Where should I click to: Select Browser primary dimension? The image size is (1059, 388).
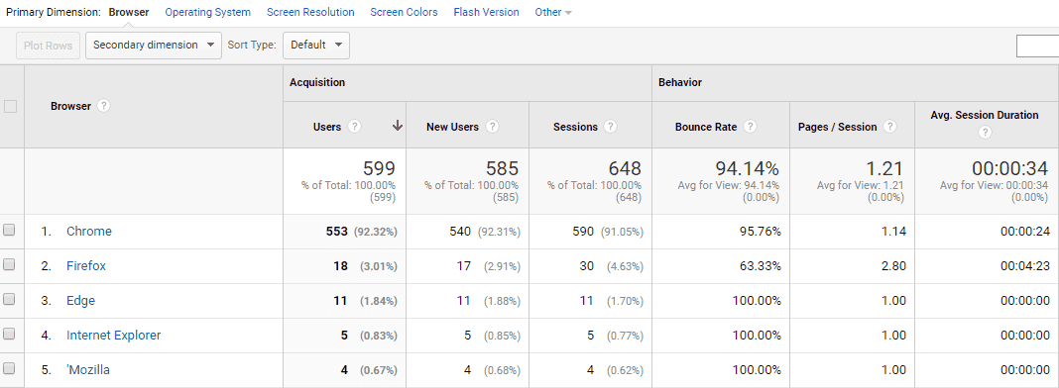pyautogui.click(x=129, y=12)
